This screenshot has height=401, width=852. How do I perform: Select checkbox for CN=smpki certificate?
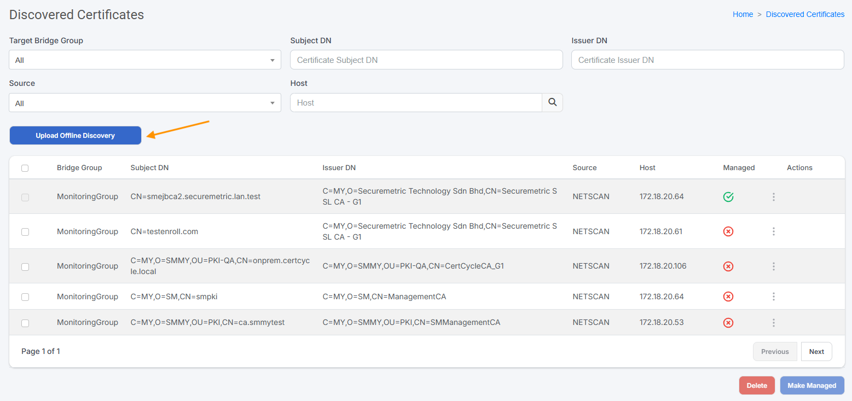pos(25,297)
